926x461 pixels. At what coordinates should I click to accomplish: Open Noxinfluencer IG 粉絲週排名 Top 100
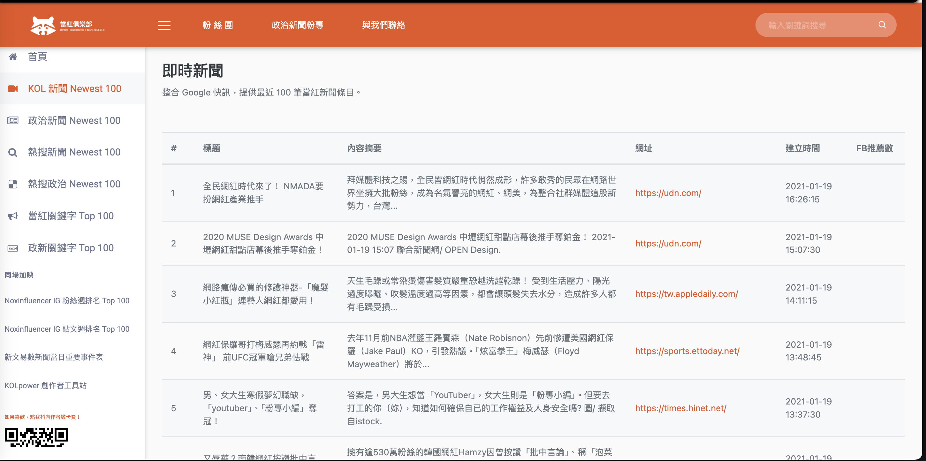click(x=67, y=300)
